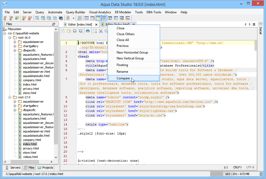This screenshot has height=179, width=266.
Task: Select New Vertical Group in context menu
Action: pos(134,58)
